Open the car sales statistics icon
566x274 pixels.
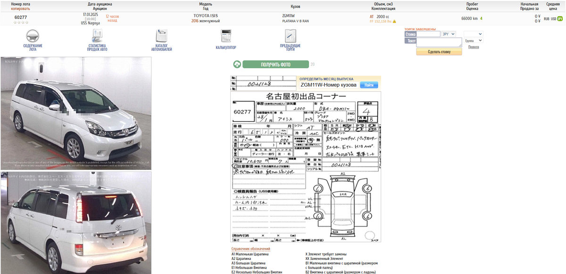pyautogui.click(x=97, y=36)
